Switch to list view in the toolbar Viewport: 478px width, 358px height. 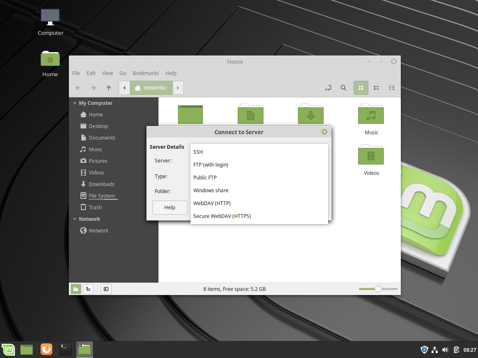click(376, 88)
